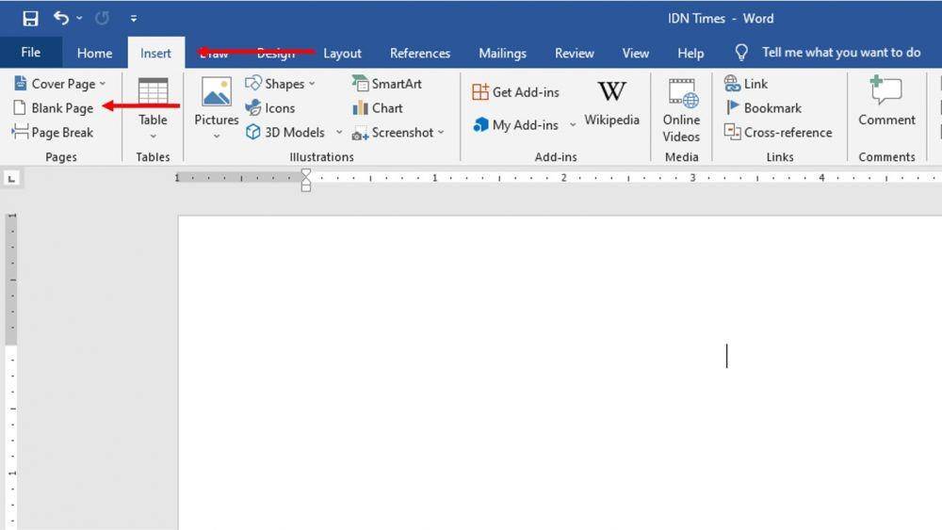942x530 pixels.
Task: Expand the My Add-ins dropdown arrow
Action: click(x=573, y=125)
